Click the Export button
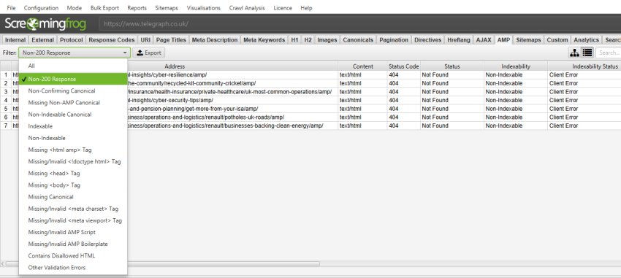Image resolution: width=621 pixels, height=278 pixels. (x=149, y=53)
